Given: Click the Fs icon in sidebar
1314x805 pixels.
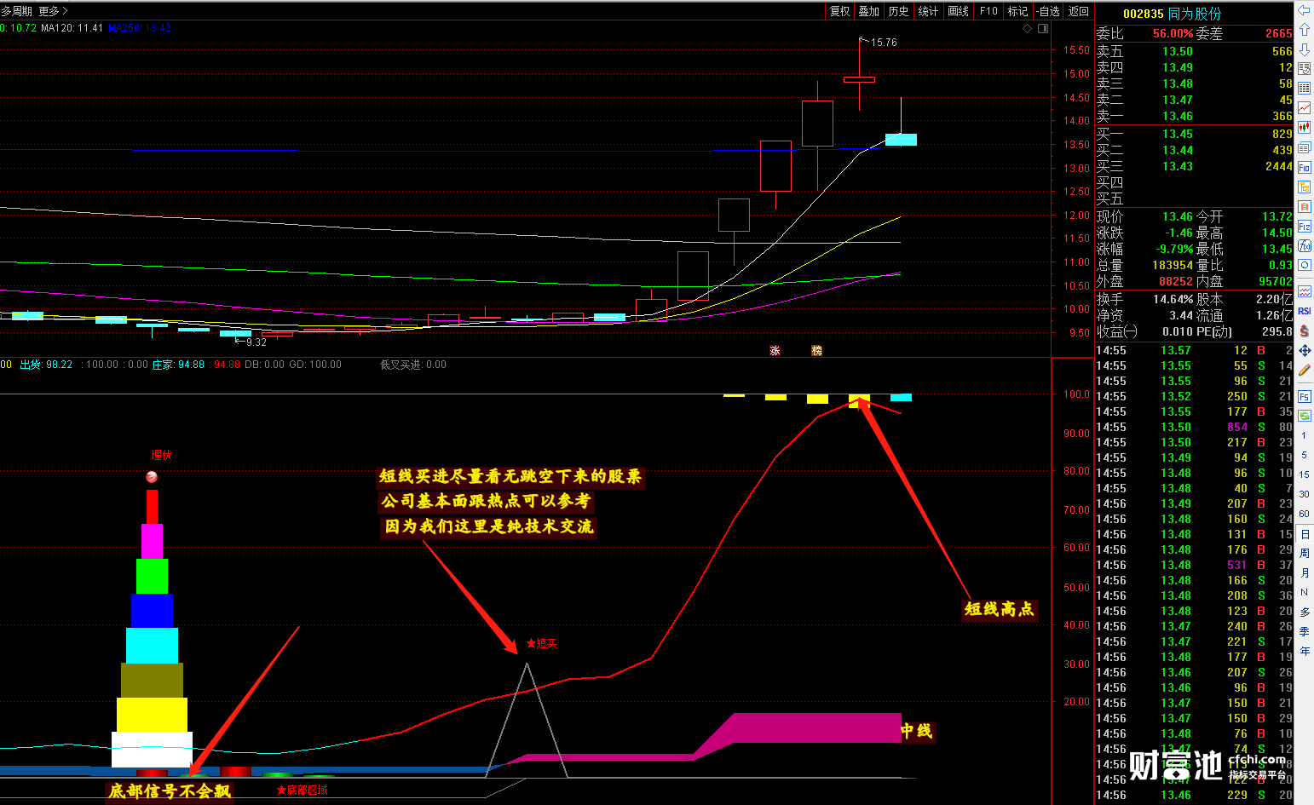Looking at the screenshot, I should click(1304, 396).
